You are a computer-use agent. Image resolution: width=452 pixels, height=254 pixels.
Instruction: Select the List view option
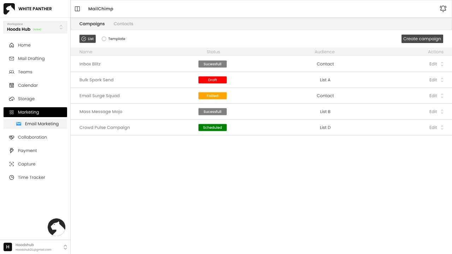pyautogui.click(x=87, y=39)
